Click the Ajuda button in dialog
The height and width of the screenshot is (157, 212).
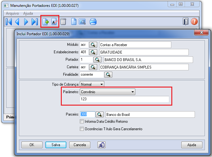(x=192, y=145)
